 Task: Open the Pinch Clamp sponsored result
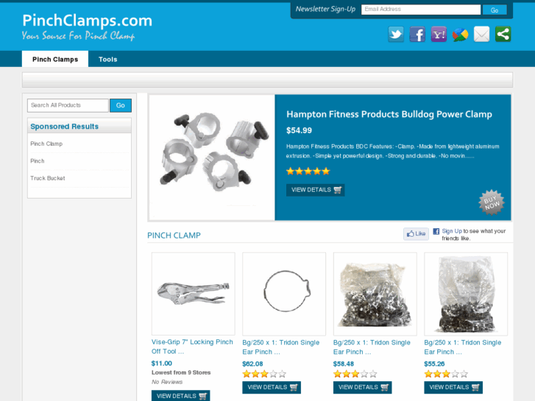[x=46, y=143]
